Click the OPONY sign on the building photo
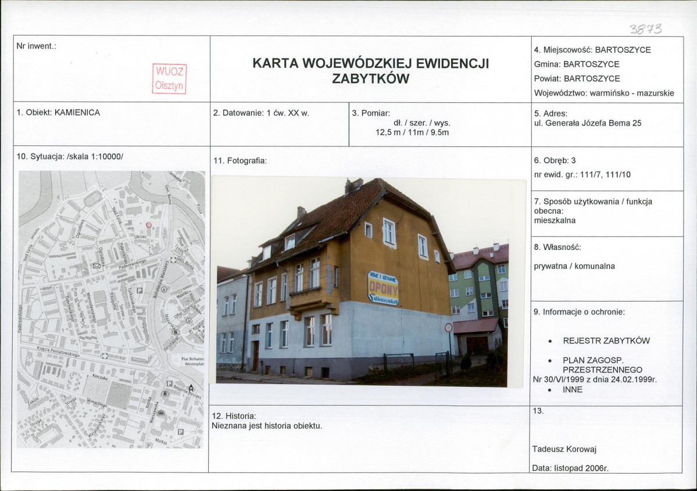Viewport: 697px width, 491px height. (x=383, y=288)
